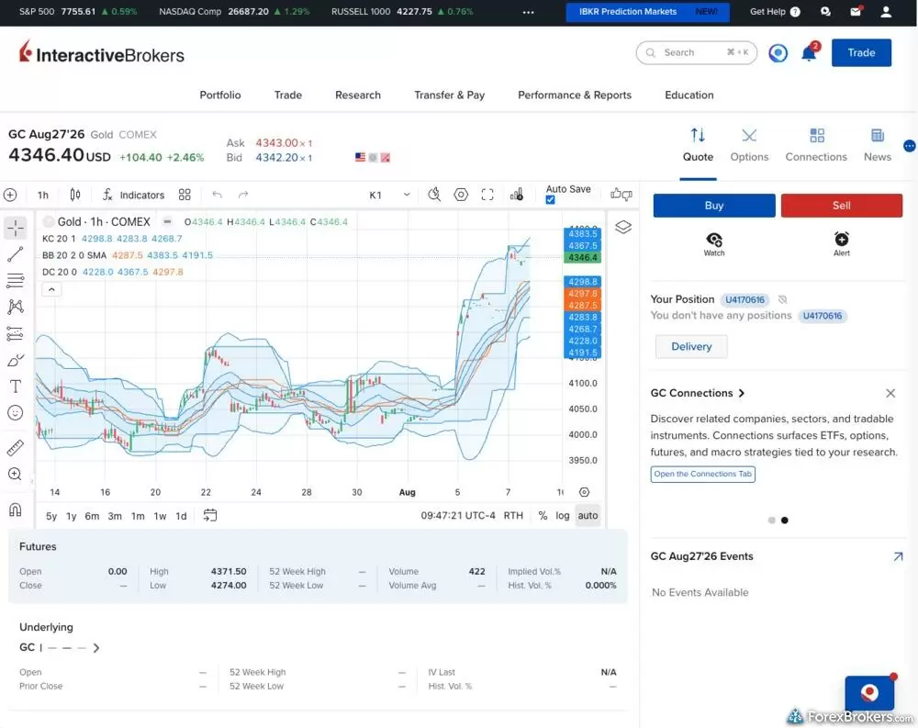Toggle RTH session setting
This screenshot has height=728, width=918.
pyautogui.click(x=513, y=515)
